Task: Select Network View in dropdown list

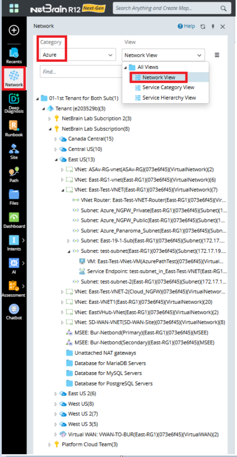Action: 159,77
